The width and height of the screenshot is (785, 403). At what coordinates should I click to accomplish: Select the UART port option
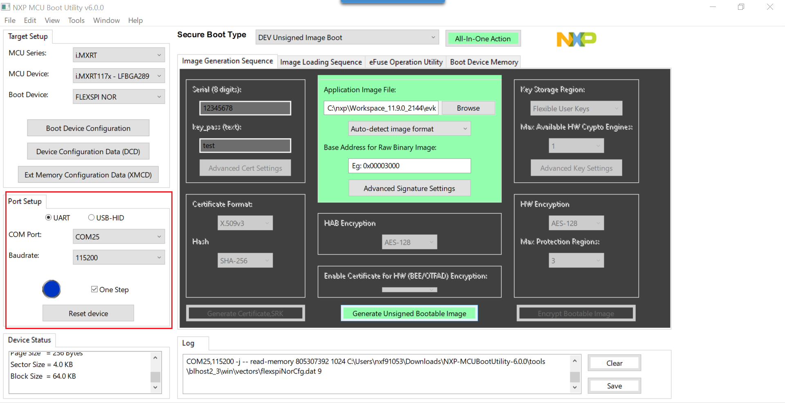click(48, 217)
